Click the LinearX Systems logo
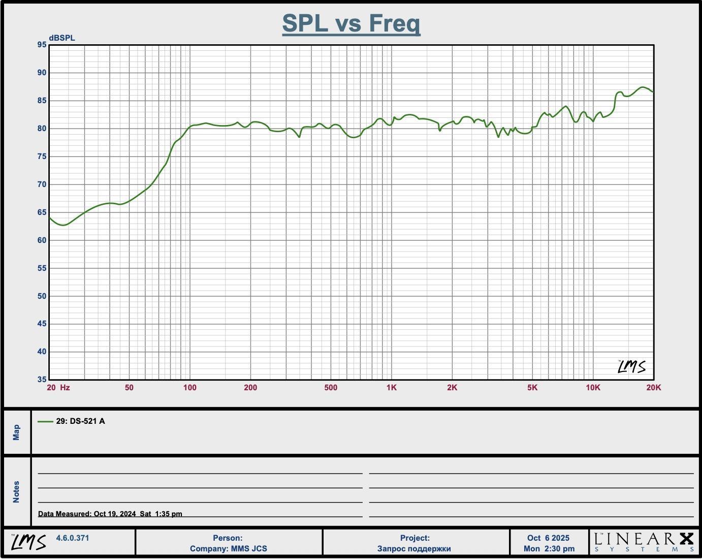Screen dimensions: 702x559 coord(644,542)
